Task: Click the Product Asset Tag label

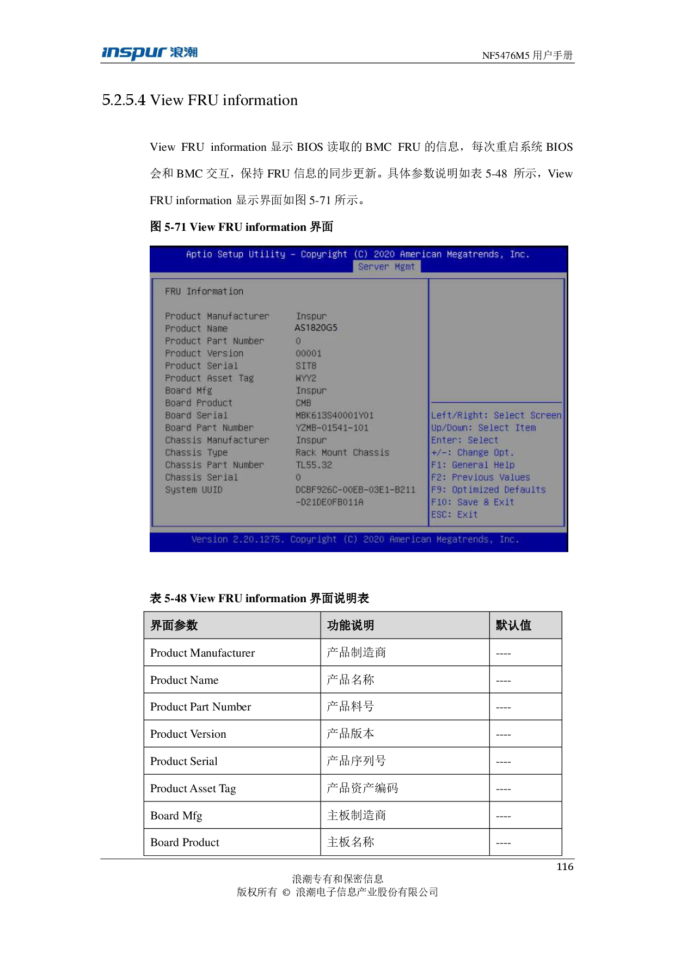Action: pos(209,378)
